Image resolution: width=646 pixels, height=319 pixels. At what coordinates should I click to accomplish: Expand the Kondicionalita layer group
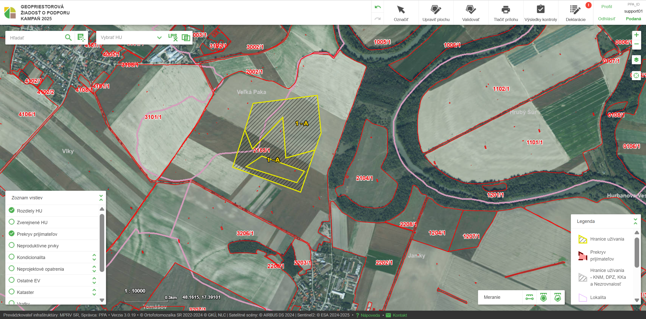[x=94, y=257]
